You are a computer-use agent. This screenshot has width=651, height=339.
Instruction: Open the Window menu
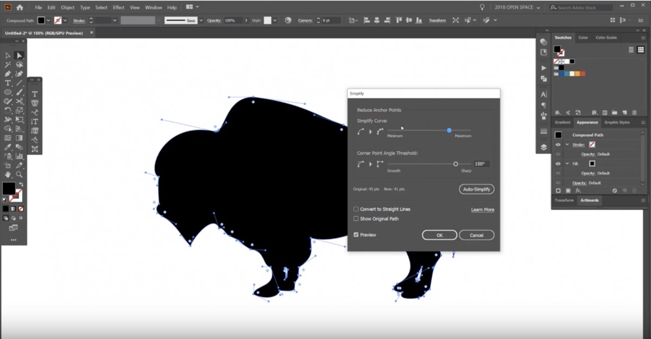coord(154,8)
